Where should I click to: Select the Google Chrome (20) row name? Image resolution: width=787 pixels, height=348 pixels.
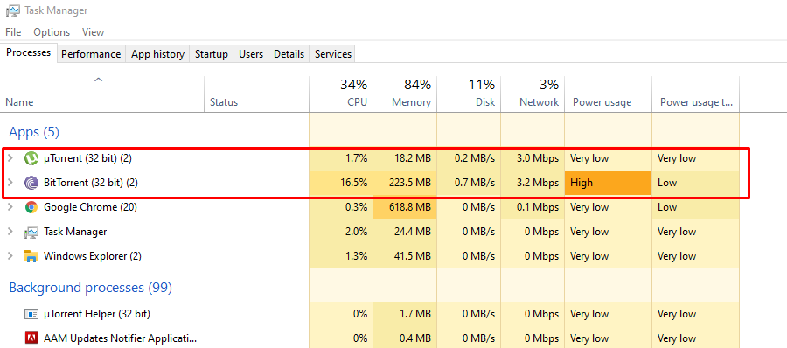pyautogui.click(x=90, y=207)
